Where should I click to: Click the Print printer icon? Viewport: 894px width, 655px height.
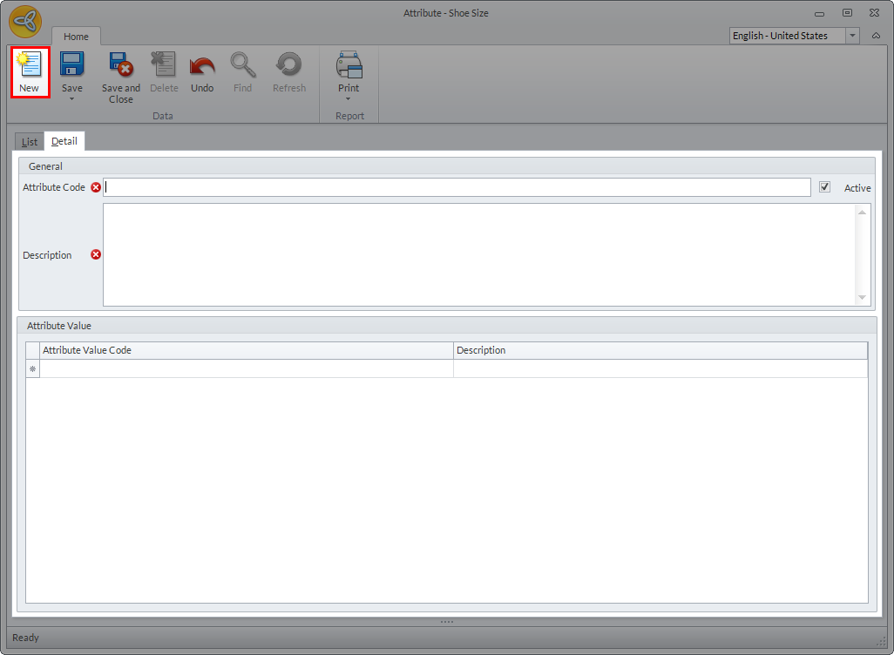tap(349, 65)
